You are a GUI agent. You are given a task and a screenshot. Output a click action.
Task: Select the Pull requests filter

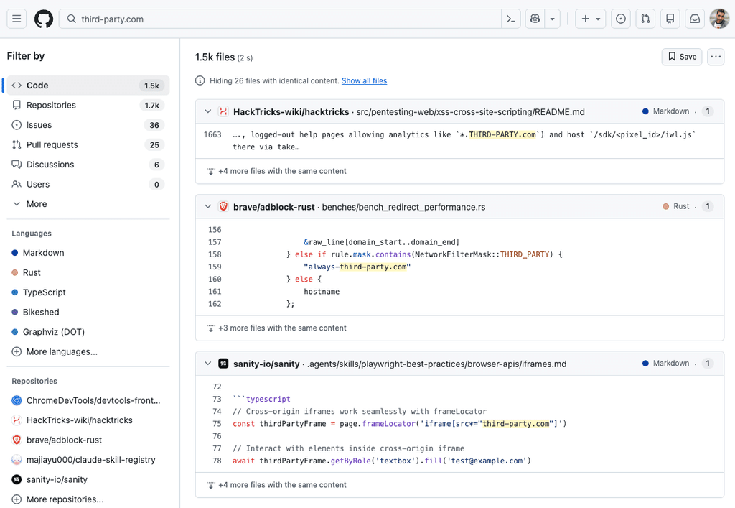pos(88,144)
